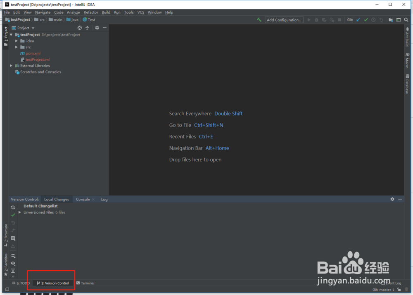Viewport: 413px width, 295px height.
Task: Click Rollback icon in Version Control panel
Action: tap(13, 223)
